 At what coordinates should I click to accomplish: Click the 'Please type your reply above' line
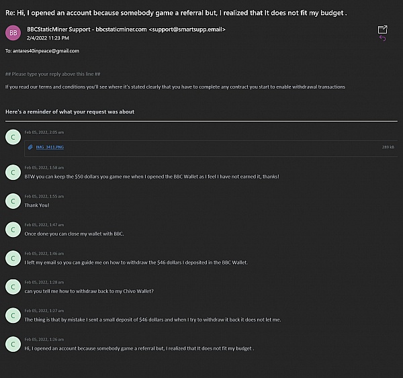click(x=53, y=74)
